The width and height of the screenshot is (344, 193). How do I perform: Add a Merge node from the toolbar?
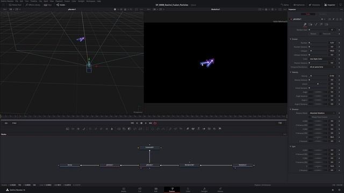119,129
